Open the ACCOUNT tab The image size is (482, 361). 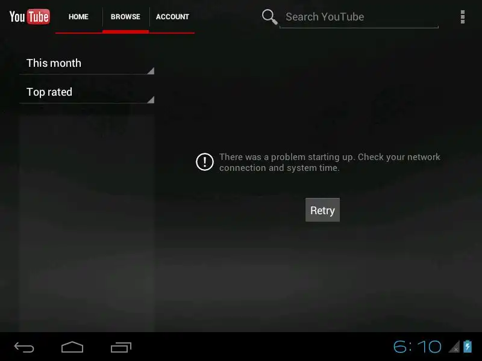pos(172,17)
